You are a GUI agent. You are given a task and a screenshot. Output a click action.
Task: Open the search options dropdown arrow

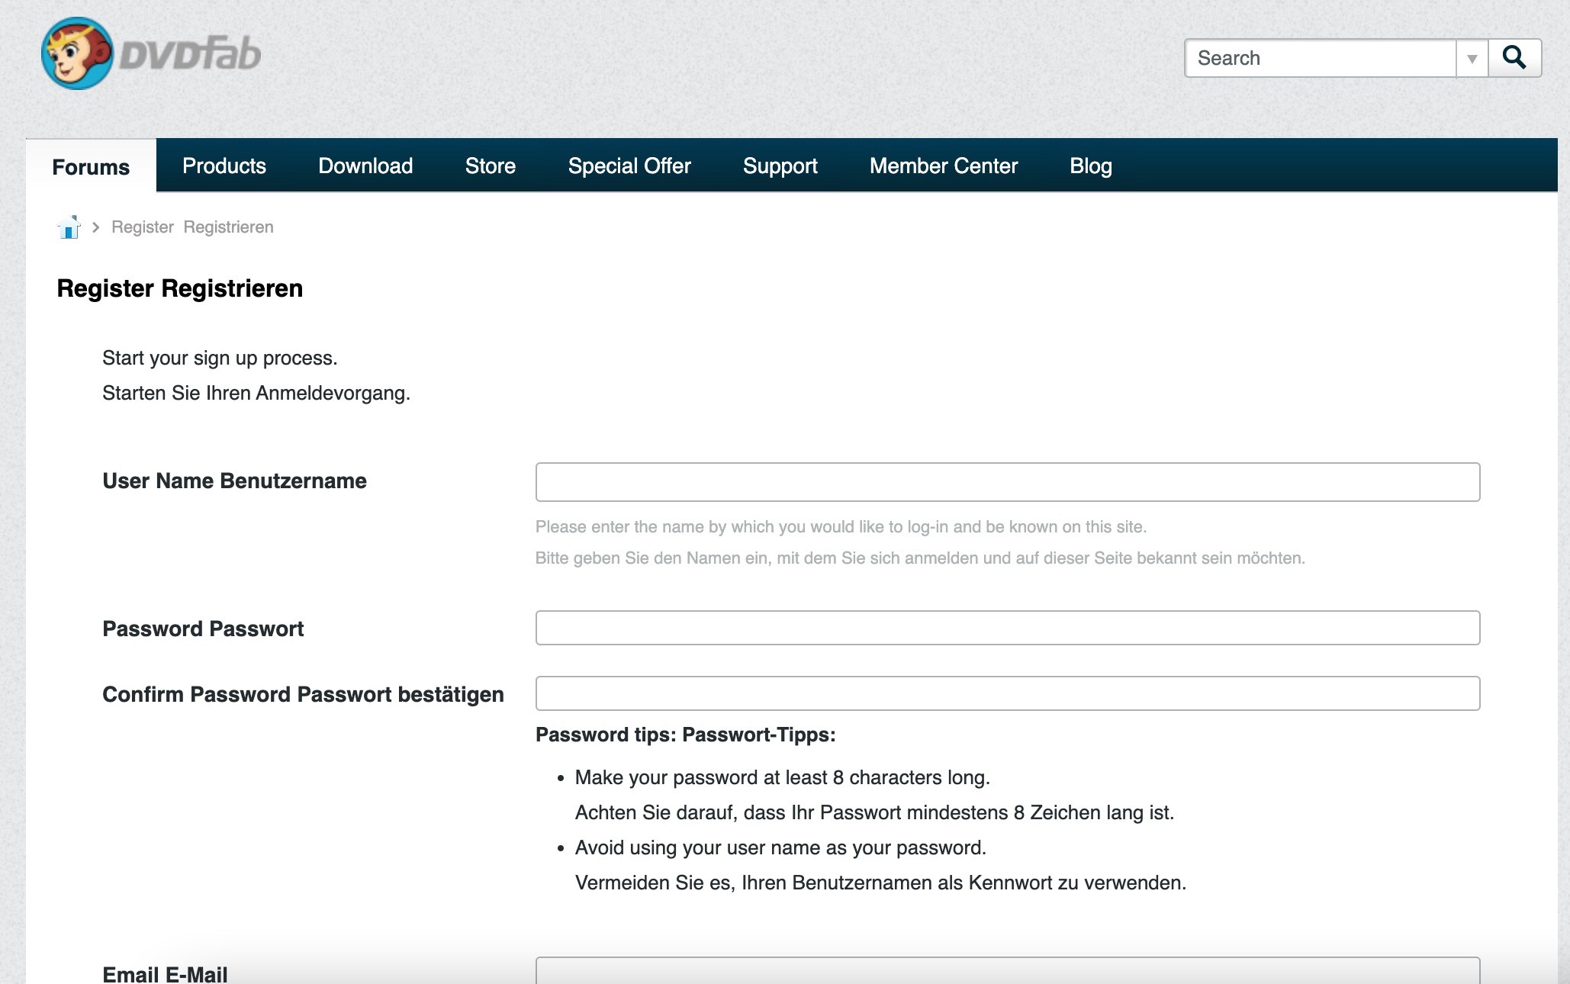(x=1472, y=58)
